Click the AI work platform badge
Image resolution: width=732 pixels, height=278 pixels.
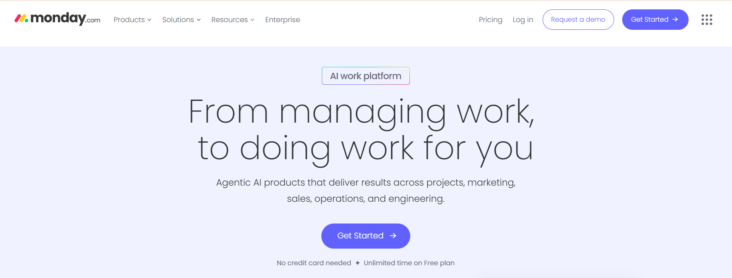click(366, 76)
